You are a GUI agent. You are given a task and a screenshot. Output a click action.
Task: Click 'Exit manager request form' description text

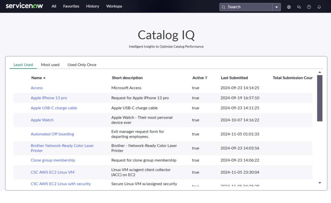click(x=138, y=134)
